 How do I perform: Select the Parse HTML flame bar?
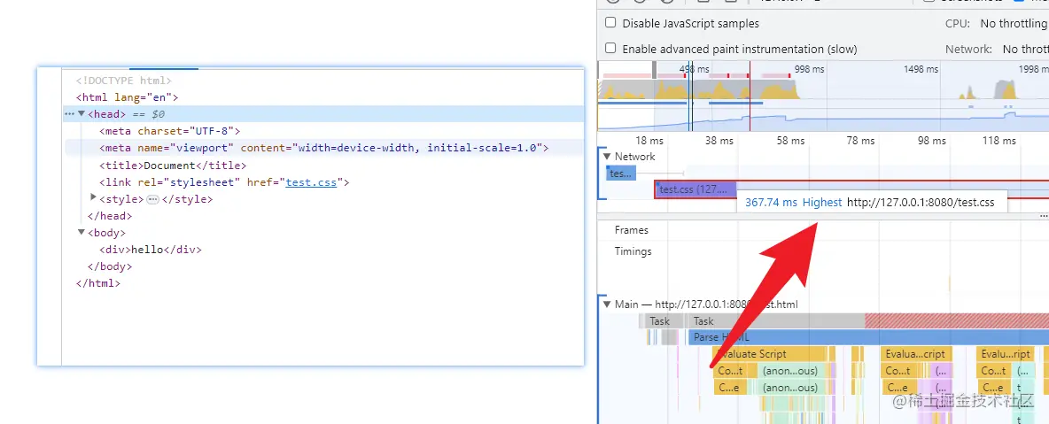[x=868, y=338]
